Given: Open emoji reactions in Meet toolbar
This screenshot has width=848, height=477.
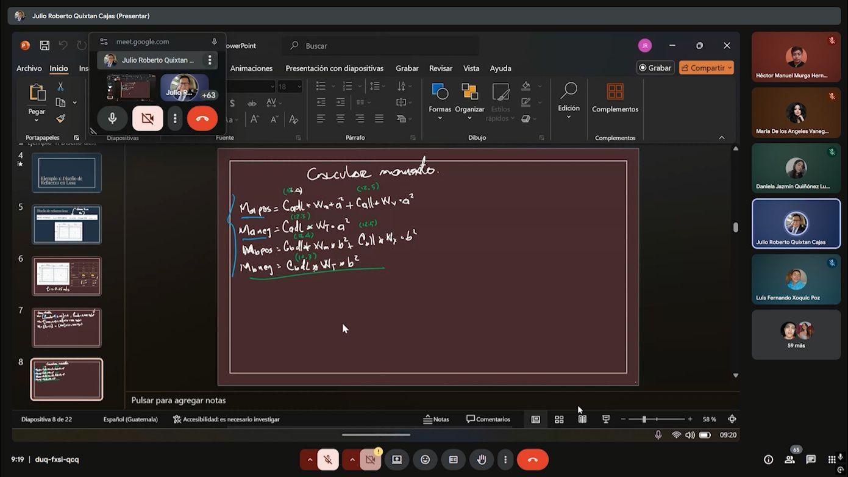Looking at the screenshot, I should tap(426, 460).
